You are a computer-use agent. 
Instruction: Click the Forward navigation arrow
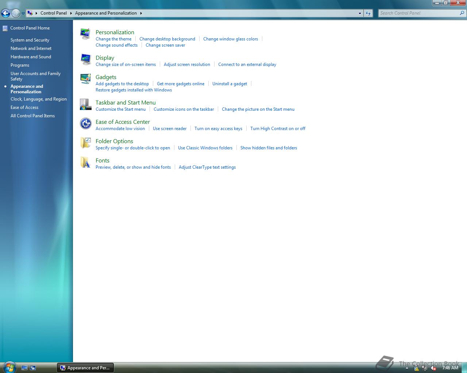16,13
